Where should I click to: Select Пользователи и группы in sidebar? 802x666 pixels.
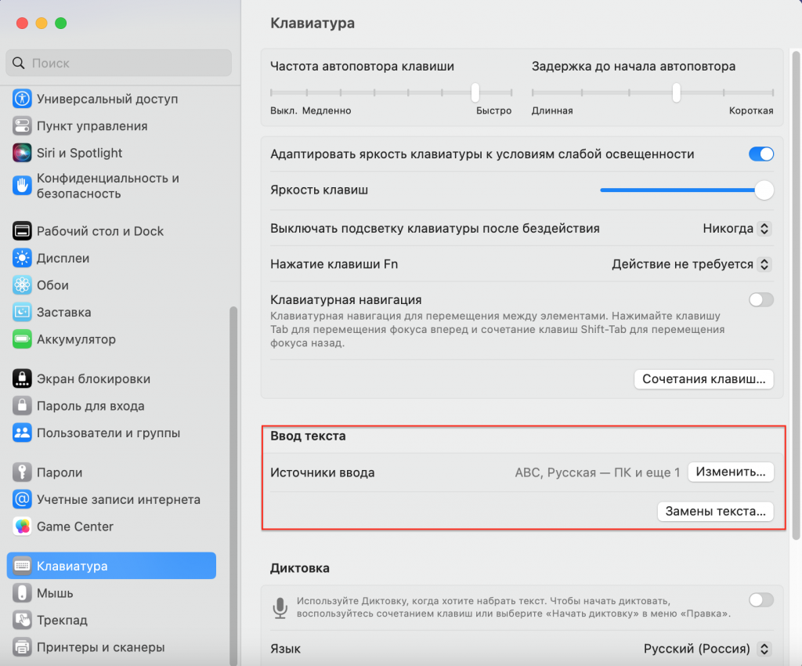21,433
